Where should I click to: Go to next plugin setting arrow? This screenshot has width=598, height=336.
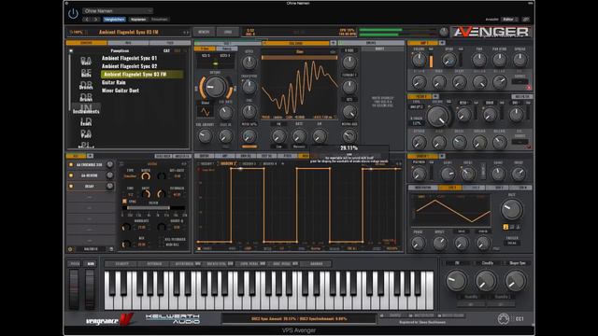click(96, 20)
